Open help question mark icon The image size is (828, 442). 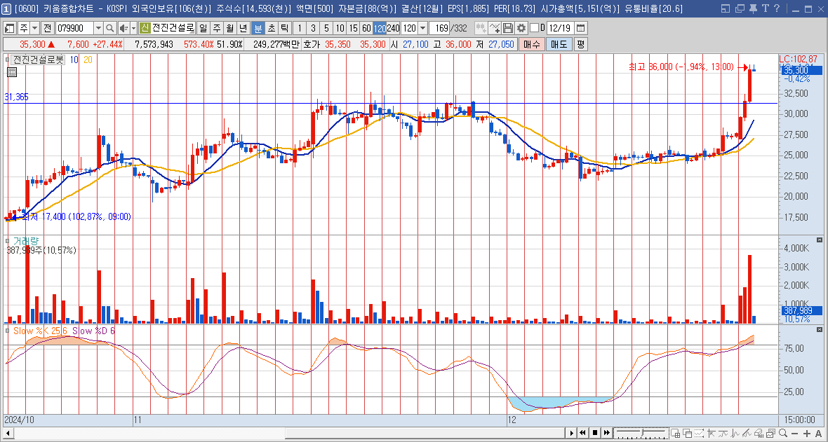776,8
